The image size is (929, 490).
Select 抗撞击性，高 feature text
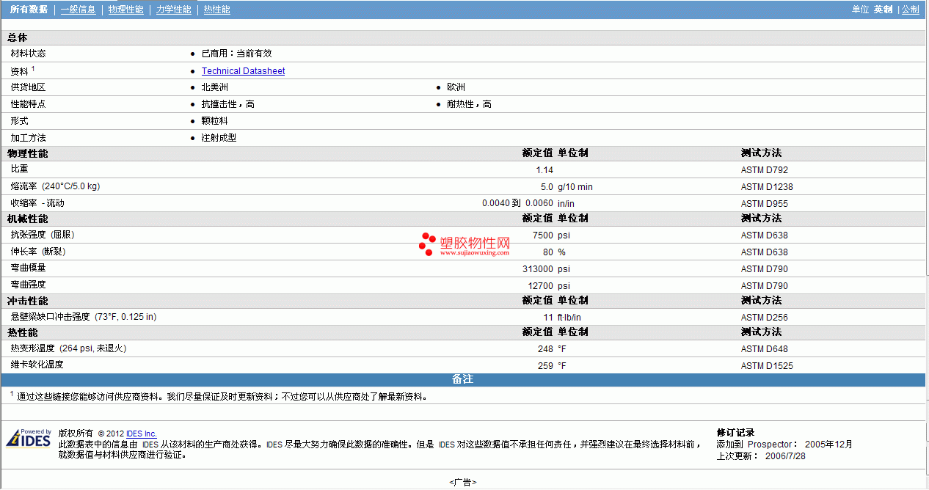tap(228, 104)
